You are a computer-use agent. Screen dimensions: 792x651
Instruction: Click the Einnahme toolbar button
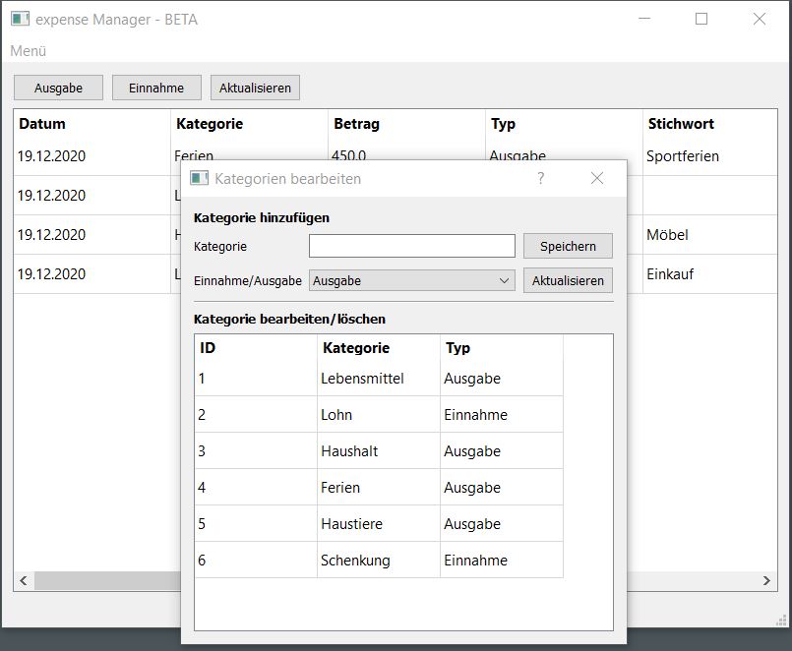click(x=156, y=88)
